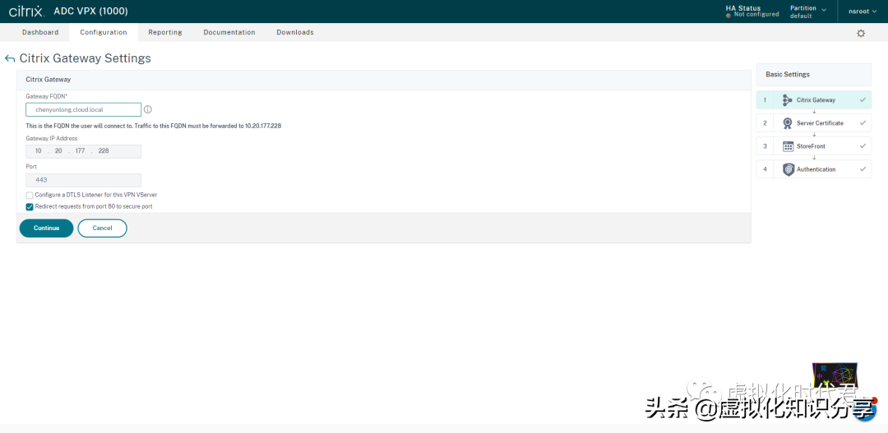Switch to the Dashboard tab
This screenshot has width=888, height=433.
[x=40, y=32]
